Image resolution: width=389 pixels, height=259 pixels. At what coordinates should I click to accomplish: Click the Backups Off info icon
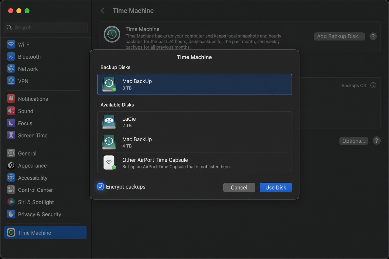point(373,85)
